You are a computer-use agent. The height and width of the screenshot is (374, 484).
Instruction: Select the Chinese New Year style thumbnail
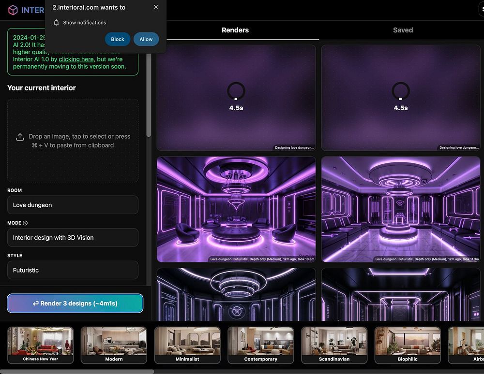(41, 345)
